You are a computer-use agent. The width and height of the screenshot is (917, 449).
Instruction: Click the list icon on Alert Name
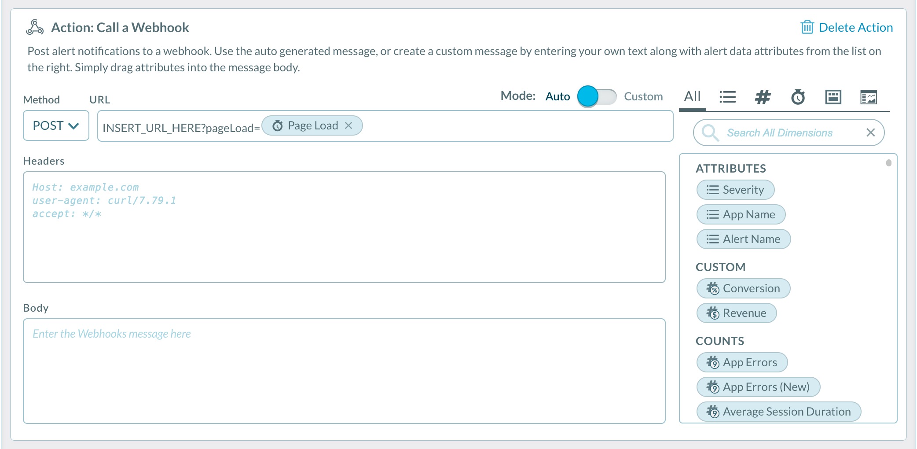click(x=712, y=239)
